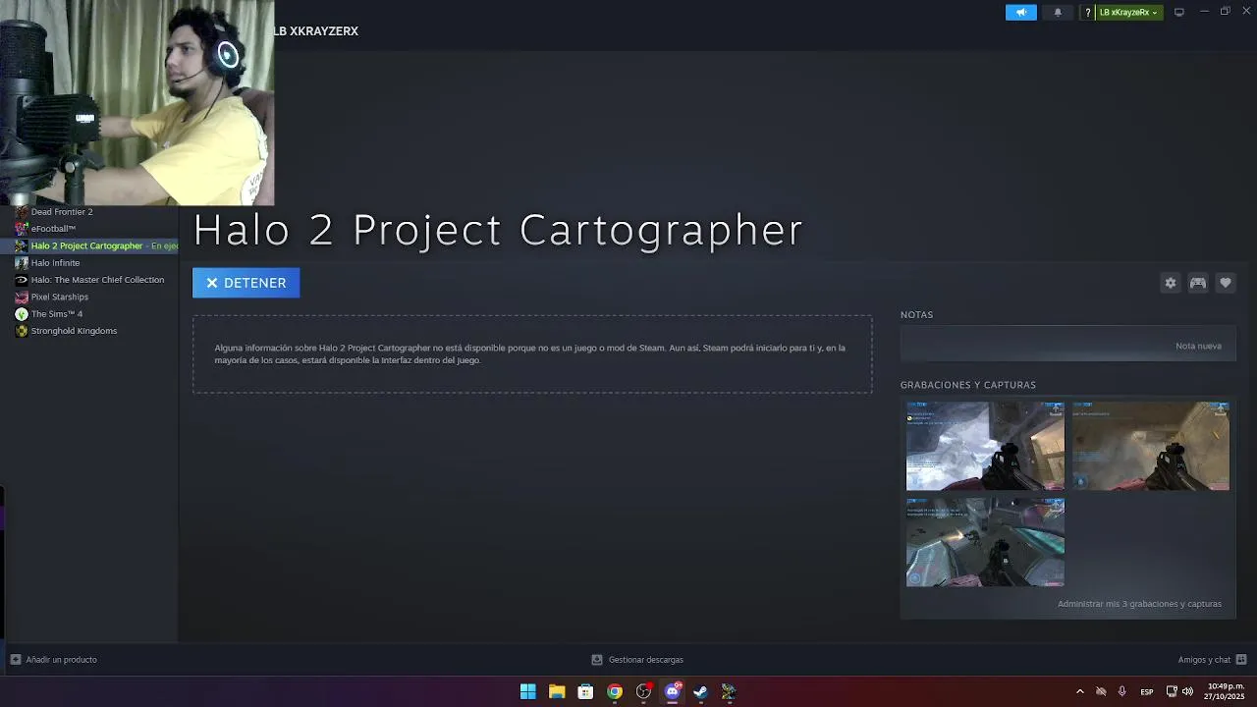Open the volume tray icon

[x=1188, y=691]
